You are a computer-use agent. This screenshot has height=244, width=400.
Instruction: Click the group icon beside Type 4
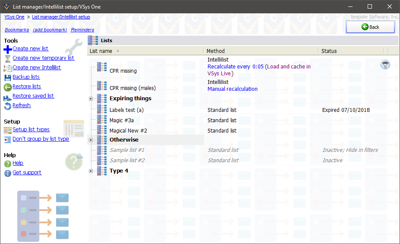(102, 171)
